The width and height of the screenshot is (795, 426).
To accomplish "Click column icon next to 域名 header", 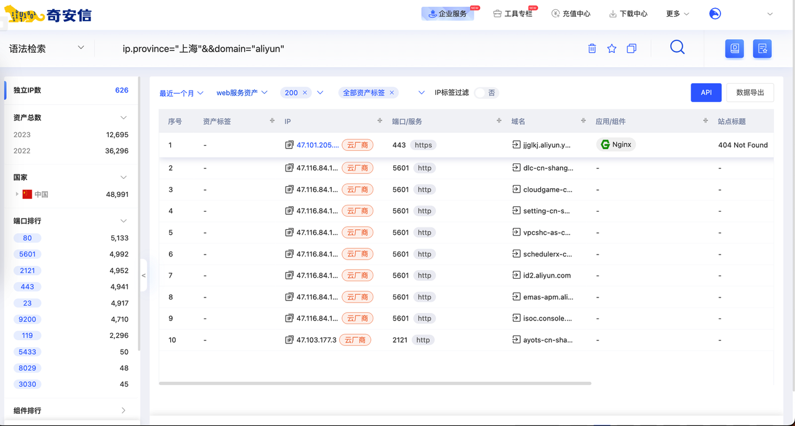I will 583,121.
